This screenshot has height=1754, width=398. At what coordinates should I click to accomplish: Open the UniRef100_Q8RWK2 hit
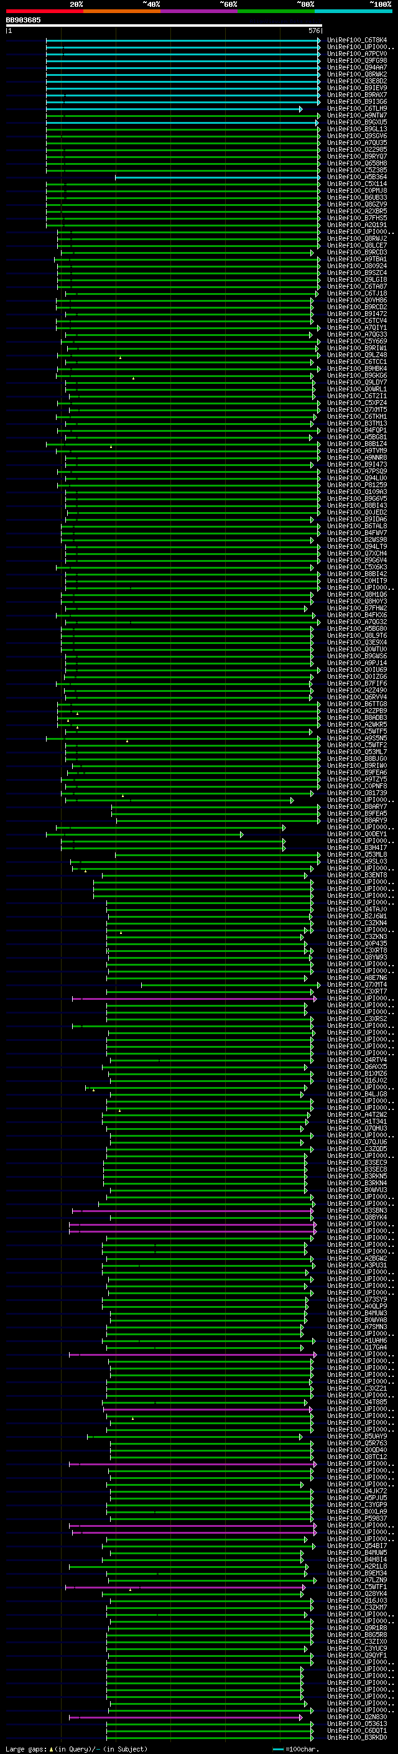pyautogui.click(x=356, y=74)
